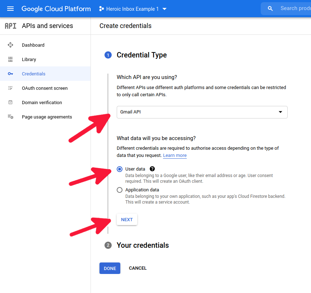Open the Gmail API dropdown
This screenshot has width=311, height=293.
click(202, 112)
